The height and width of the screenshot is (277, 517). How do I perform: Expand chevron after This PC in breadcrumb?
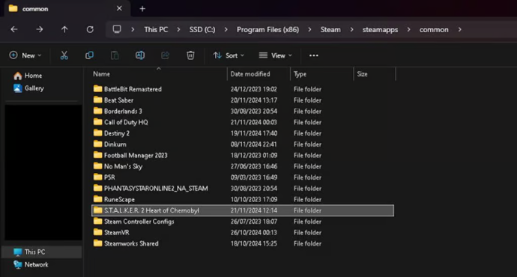click(x=178, y=30)
